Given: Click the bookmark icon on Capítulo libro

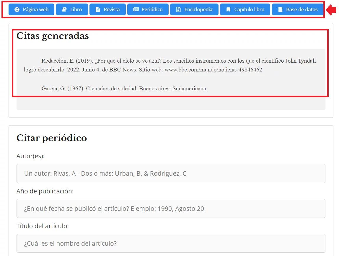Looking at the screenshot, I should [x=228, y=9].
